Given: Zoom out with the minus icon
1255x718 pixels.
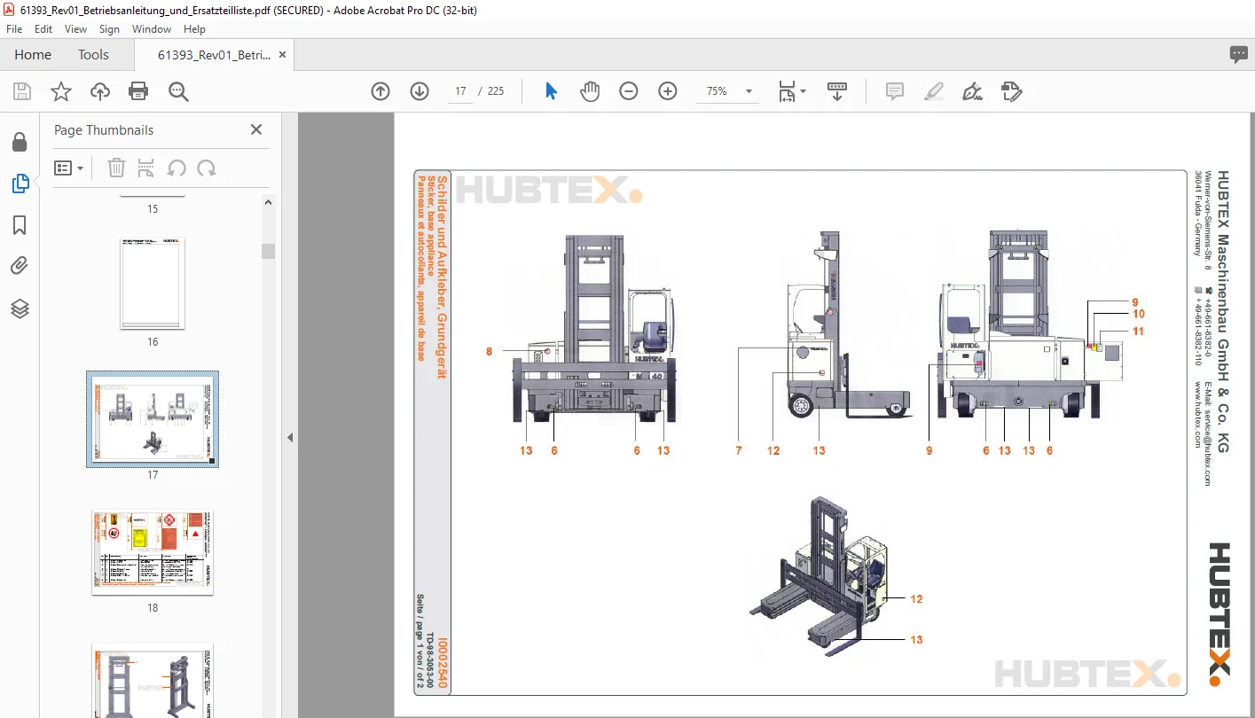Looking at the screenshot, I should pyautogui.click(x=629, y=91).
